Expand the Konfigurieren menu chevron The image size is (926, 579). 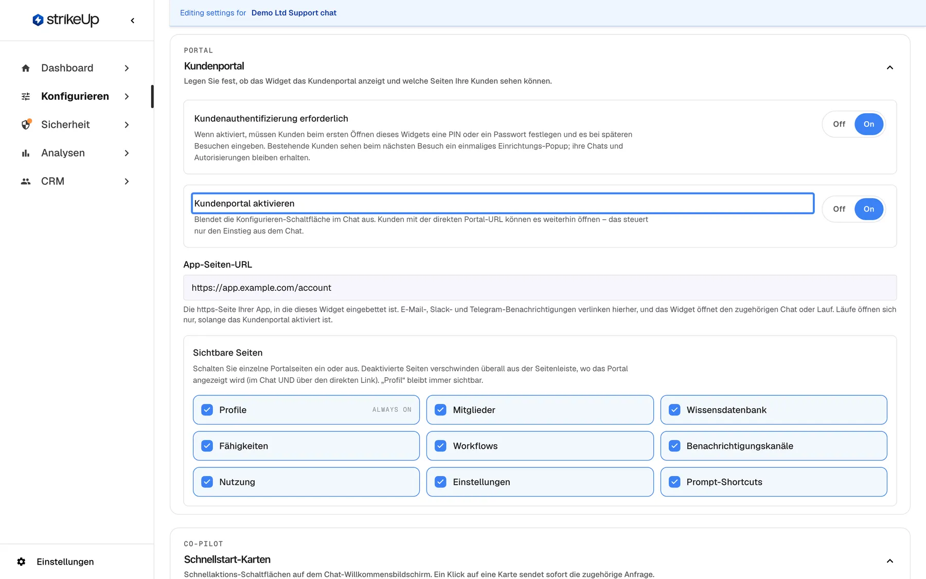tap(127, 96)
